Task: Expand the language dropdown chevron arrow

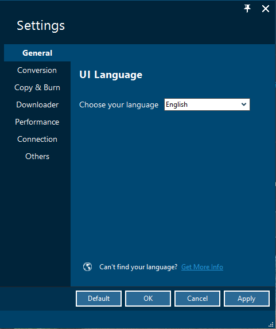Action: click(x=244, y=104)
